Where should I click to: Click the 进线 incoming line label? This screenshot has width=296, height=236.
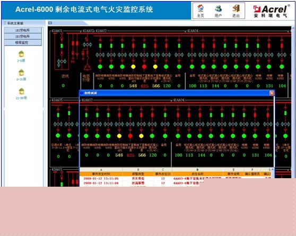click(x=65, y=76)
